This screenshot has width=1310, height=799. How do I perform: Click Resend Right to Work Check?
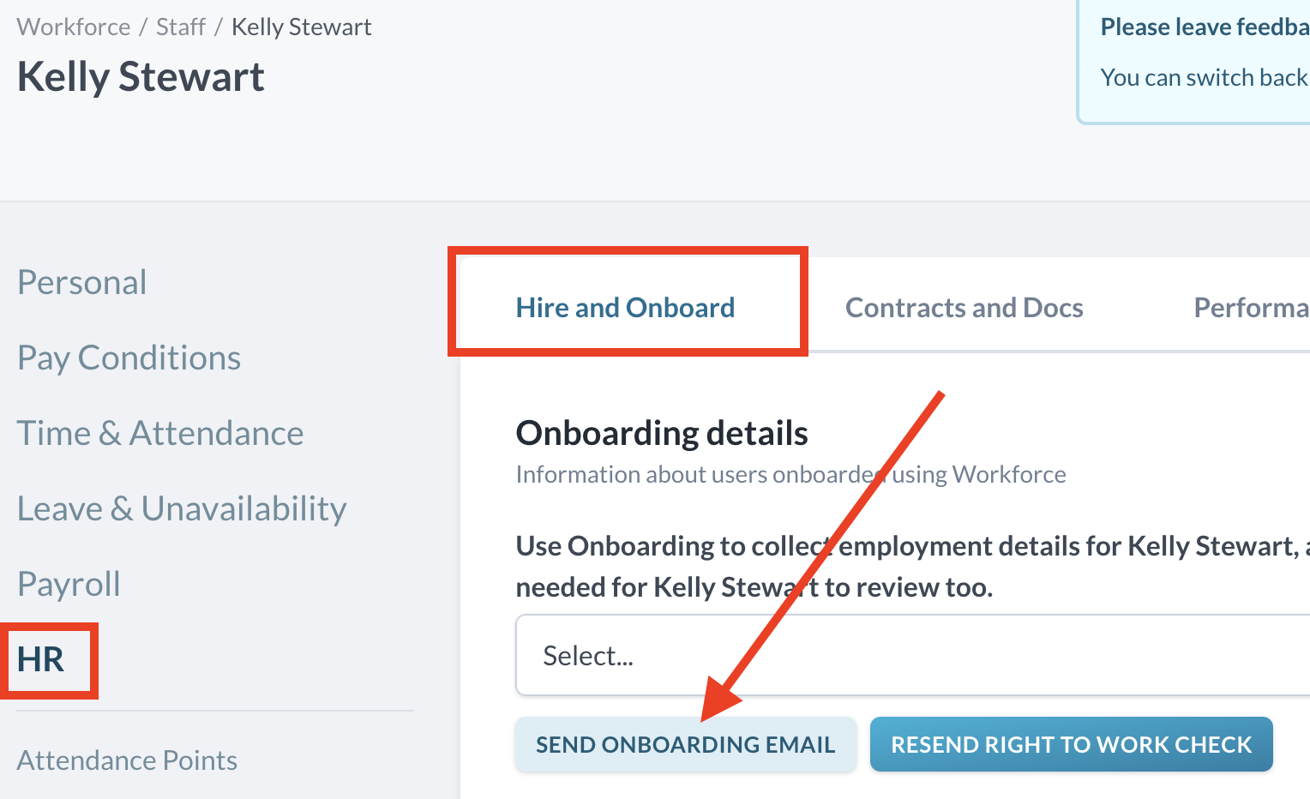1071,744
